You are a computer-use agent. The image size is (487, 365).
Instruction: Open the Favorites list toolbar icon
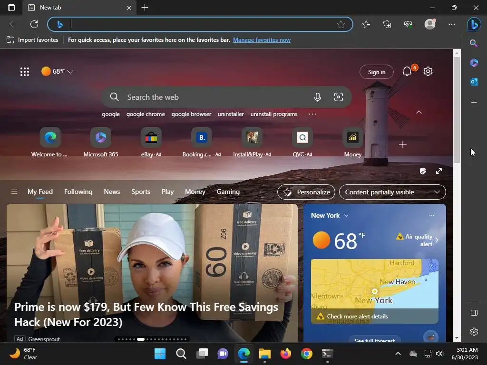point(366,24)
